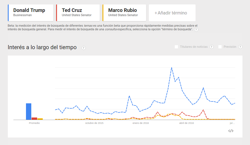250x145 pixels.
Task: Select the Marco Rubio term card
Action: pyautogui.click(x=124, y=13)
